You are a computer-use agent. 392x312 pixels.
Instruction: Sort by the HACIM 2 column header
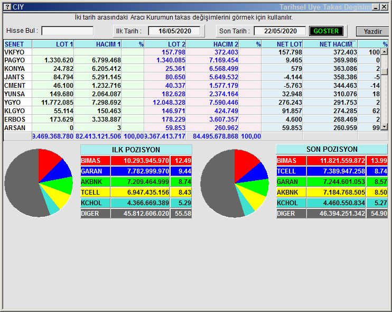(212, 44)
